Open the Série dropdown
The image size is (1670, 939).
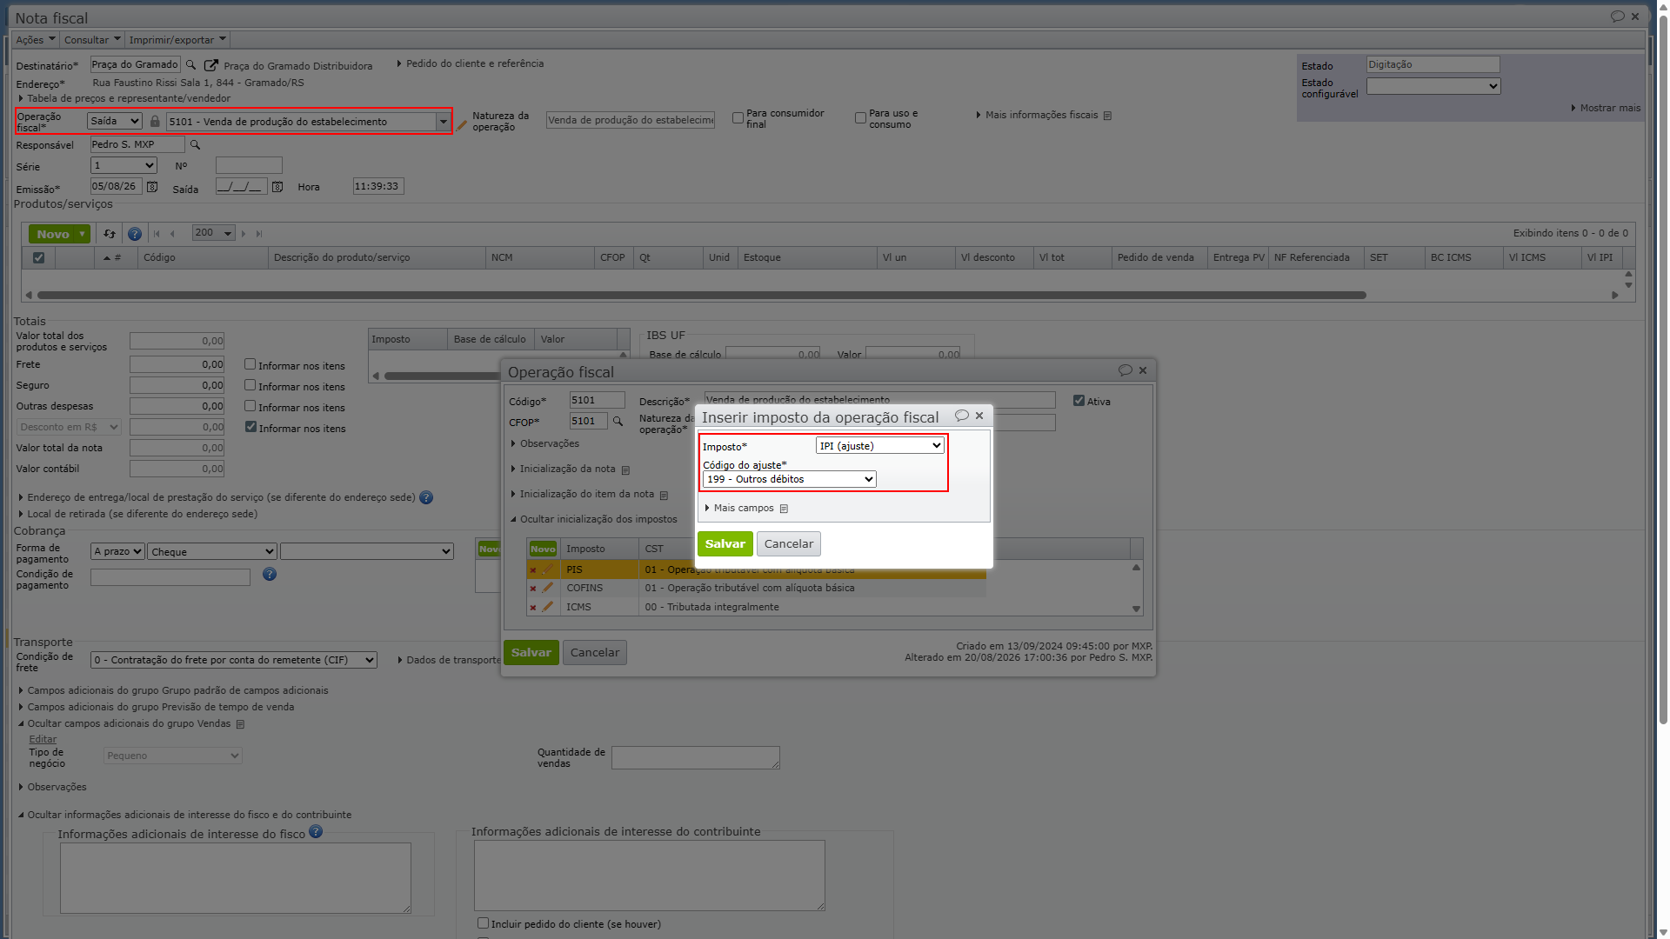(124, 165)
